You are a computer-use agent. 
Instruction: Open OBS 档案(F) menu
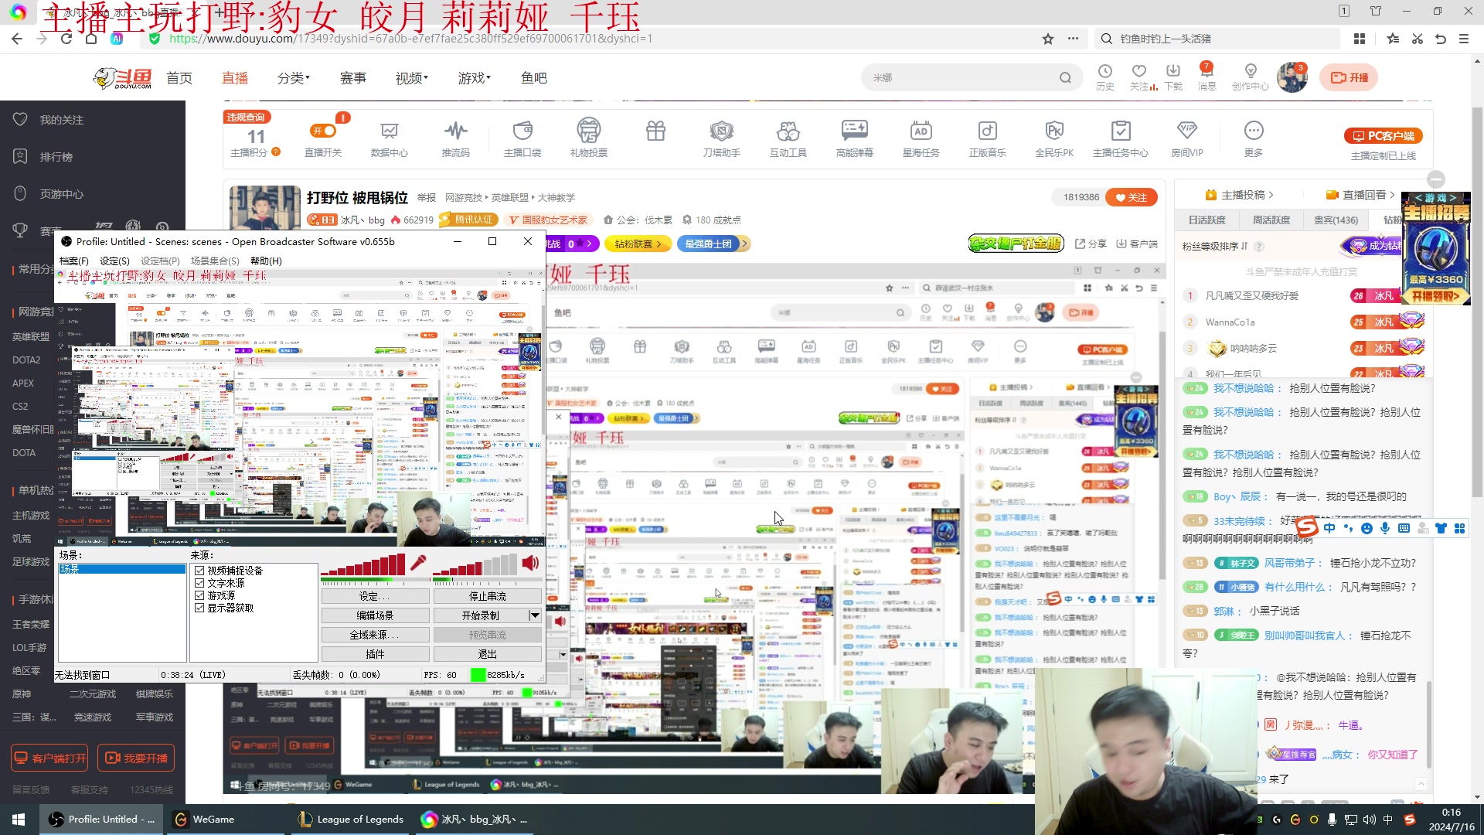[x=74, y=261]
